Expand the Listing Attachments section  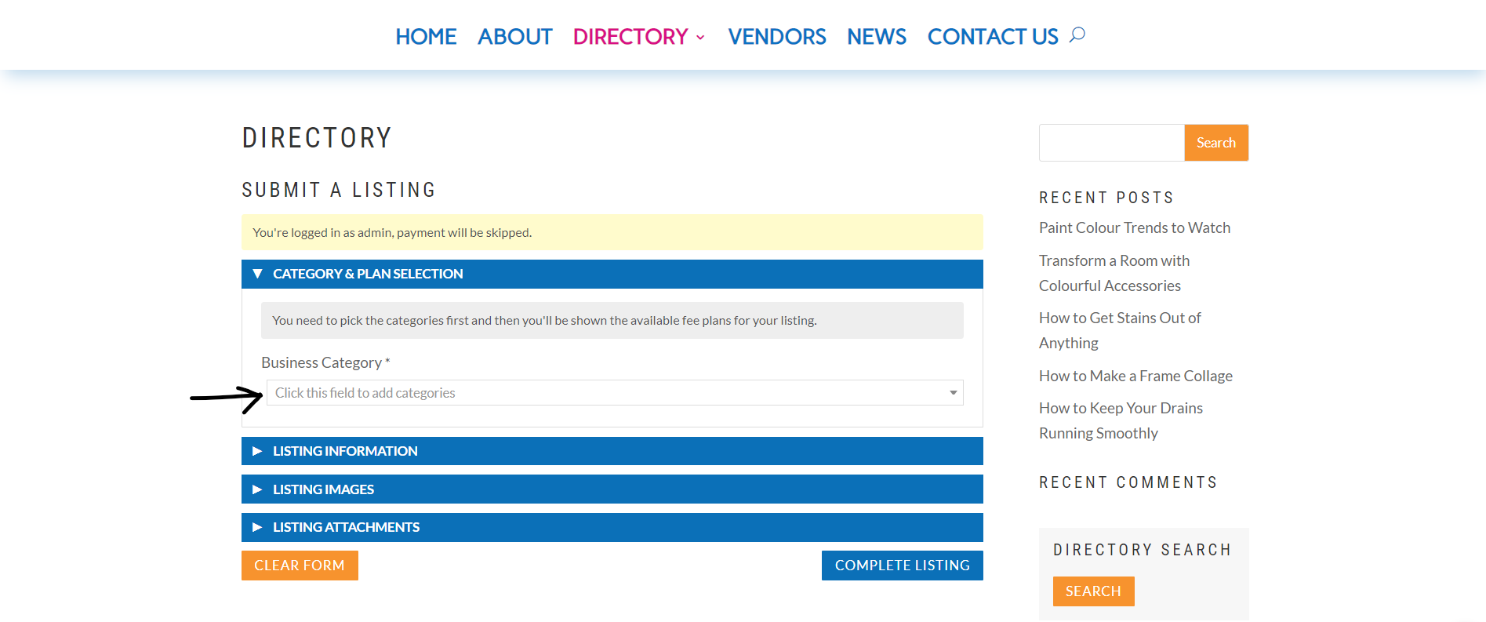612,527
